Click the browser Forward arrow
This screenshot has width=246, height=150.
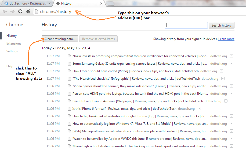[12, 12]
